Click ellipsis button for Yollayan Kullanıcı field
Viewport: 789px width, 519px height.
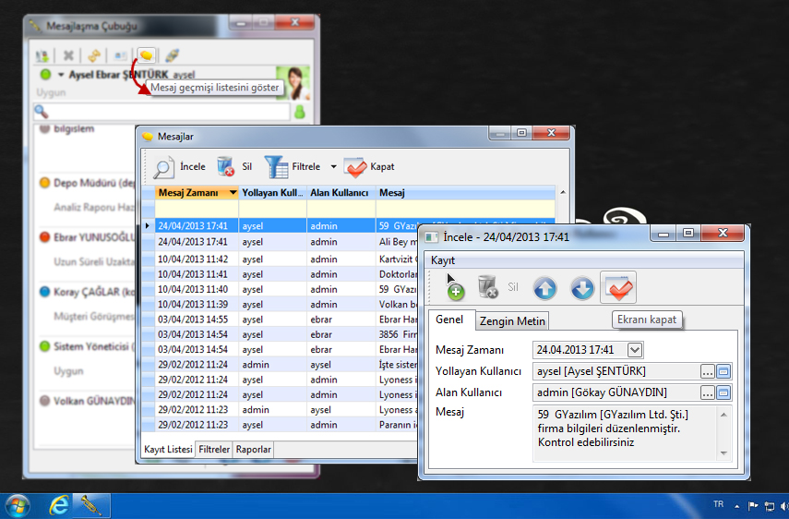[707, 371]
